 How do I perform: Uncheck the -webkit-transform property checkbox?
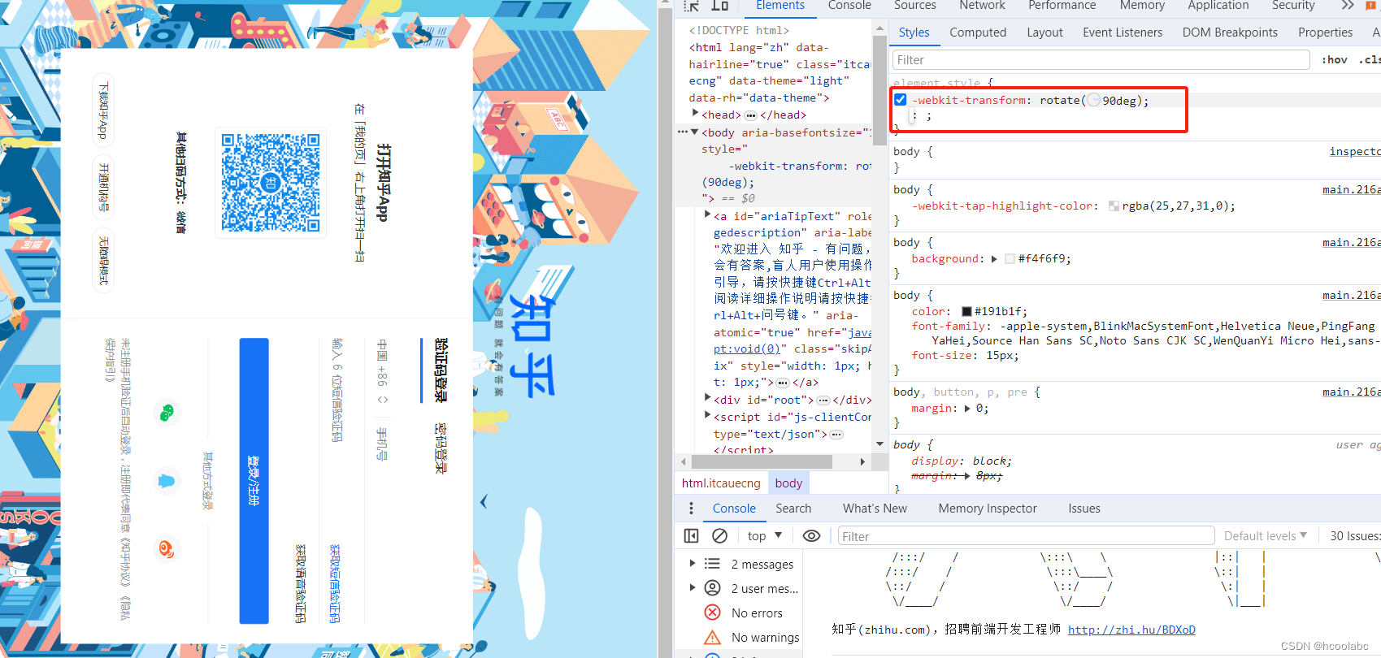(901, 100)
